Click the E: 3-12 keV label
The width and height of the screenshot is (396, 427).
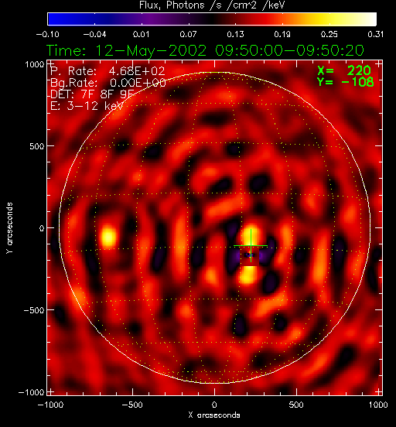point(87,106)
